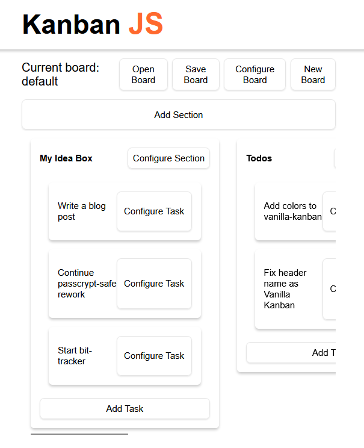Open the Configure Board settings
Image resolution: width=364 pixels, height=448 pixels.
254,75
